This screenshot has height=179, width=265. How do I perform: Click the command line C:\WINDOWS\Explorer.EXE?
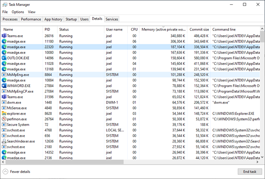coord(233,114)
